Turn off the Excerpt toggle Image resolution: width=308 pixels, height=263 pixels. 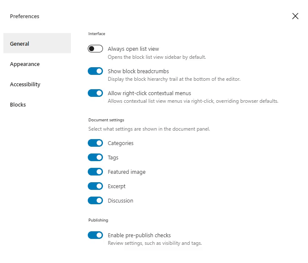point(95,186)
